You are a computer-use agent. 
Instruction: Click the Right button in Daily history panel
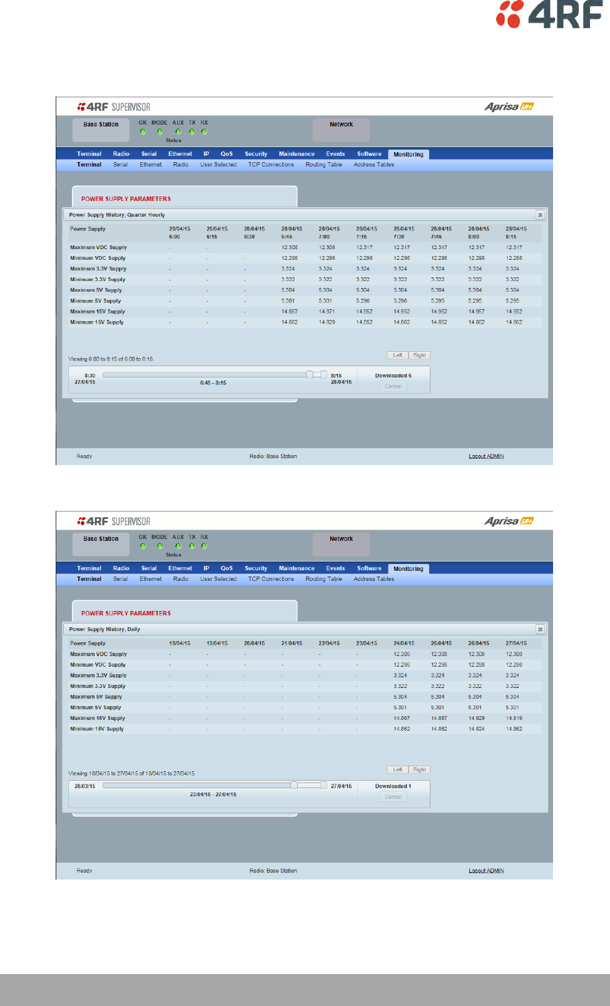419,769
